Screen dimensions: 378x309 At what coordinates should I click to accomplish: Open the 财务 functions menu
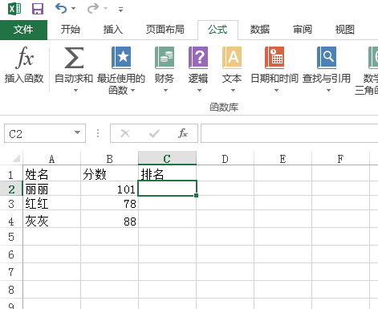click(x=165, y=70)
